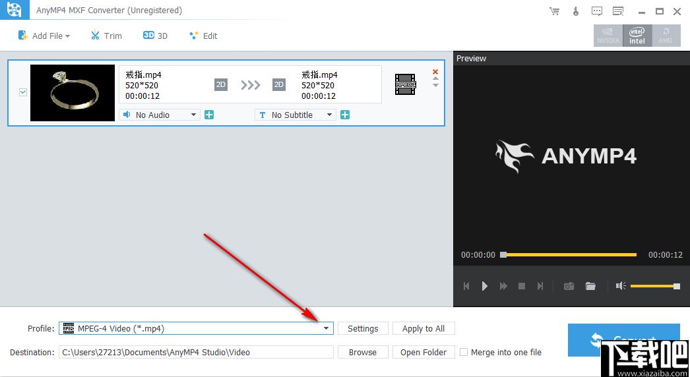This screenshot has height=377, width=690.
Task: Select AMD acceleration option
Action: point(666,36)
